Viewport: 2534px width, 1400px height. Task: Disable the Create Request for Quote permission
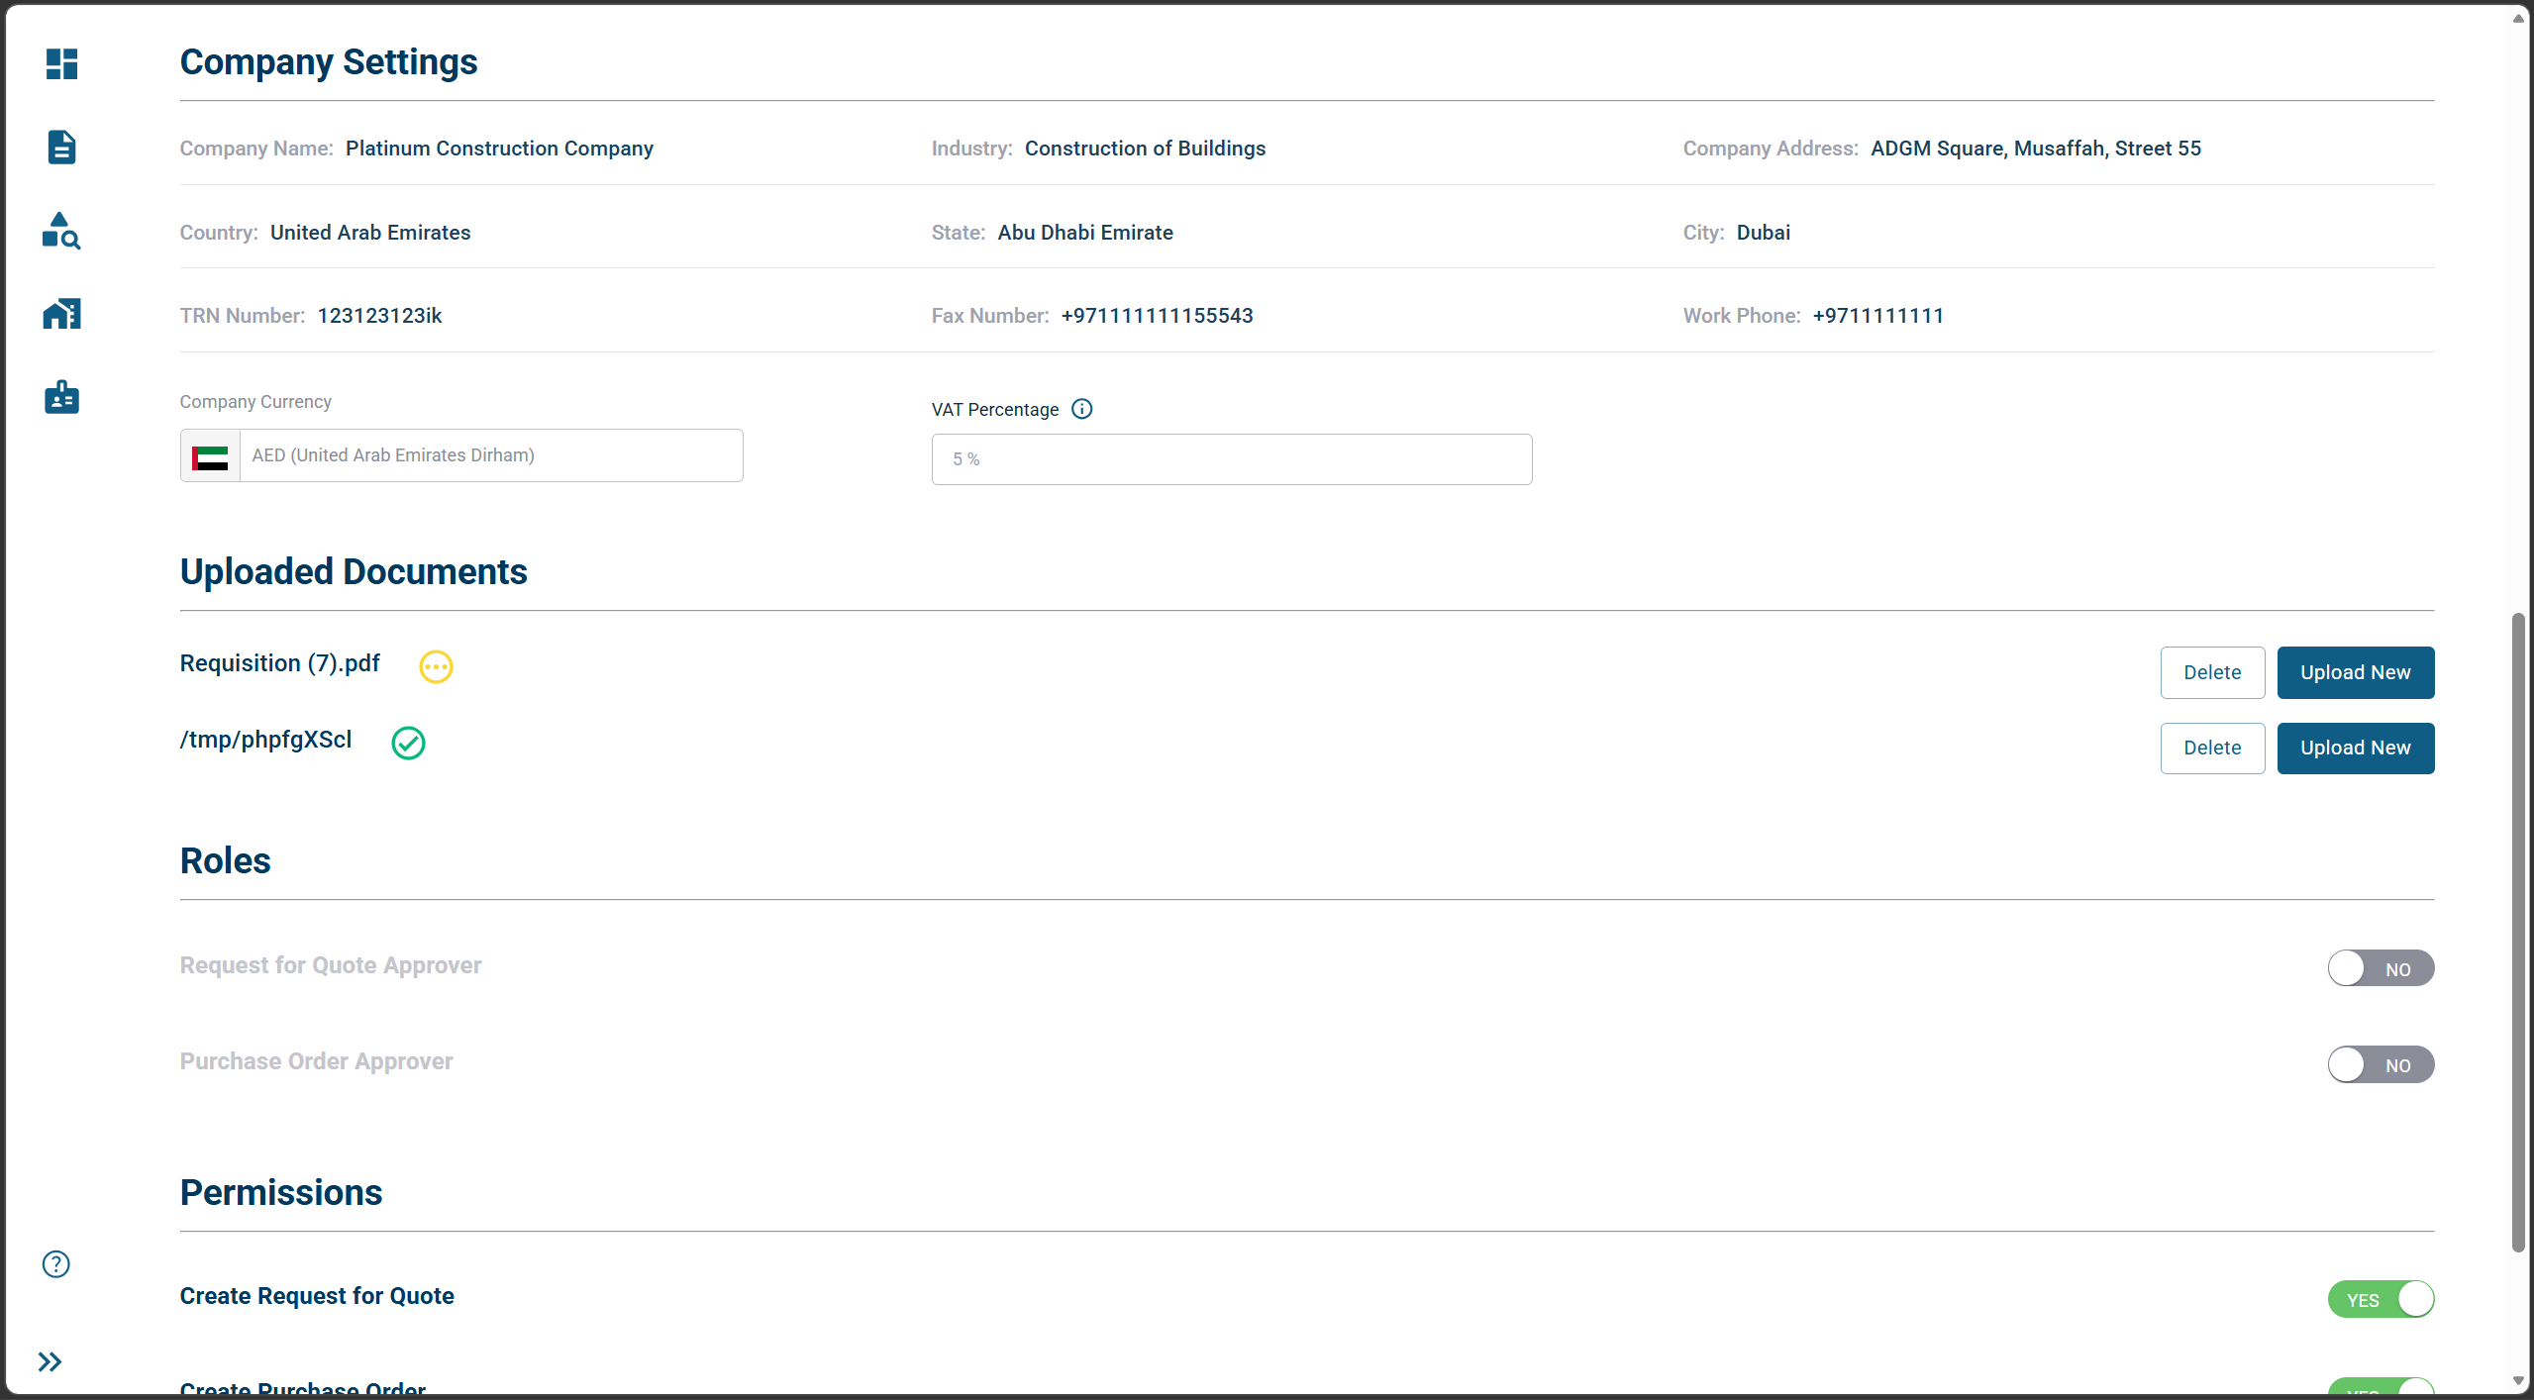pyautogui.click(x=2380, y=1298)
